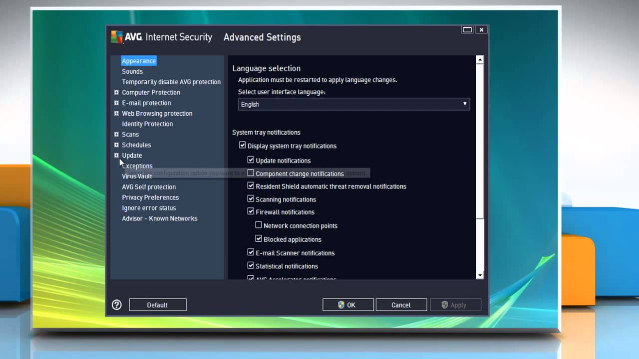The height and width of the screenshot is (359, 639).
Task: Open Temporarily disable AVG protection
Action: pyautogui.click(x=171, y=82)
